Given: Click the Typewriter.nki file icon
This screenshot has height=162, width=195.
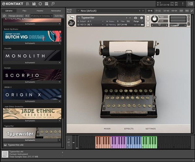Looking at the screenshot, I should pos(5,145).
